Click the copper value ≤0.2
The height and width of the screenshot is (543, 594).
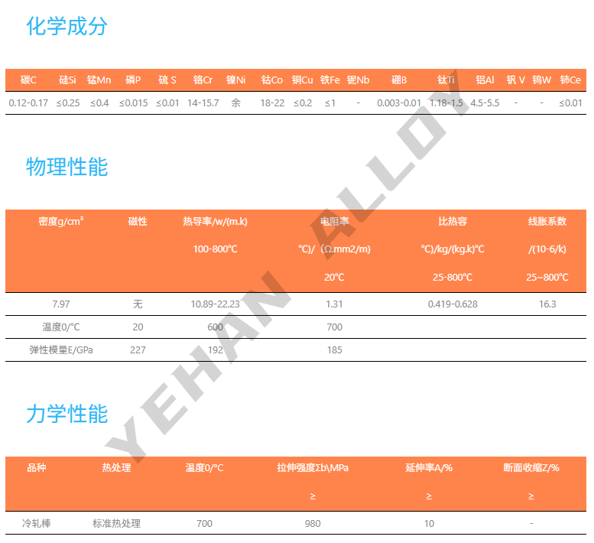[x=303, y=103]
